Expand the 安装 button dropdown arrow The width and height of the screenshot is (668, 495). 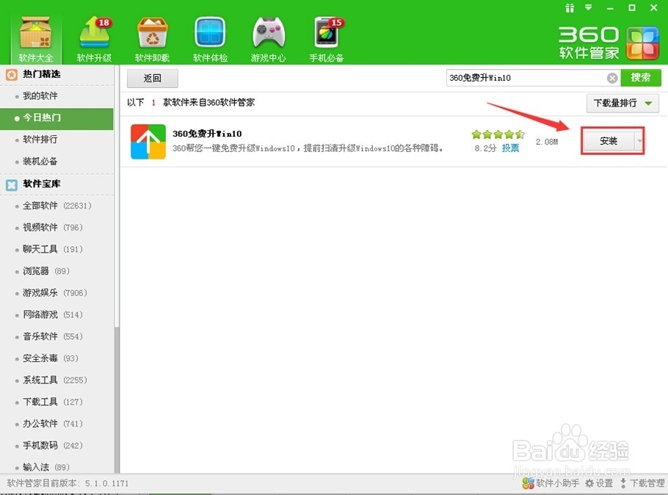[639, 141]
